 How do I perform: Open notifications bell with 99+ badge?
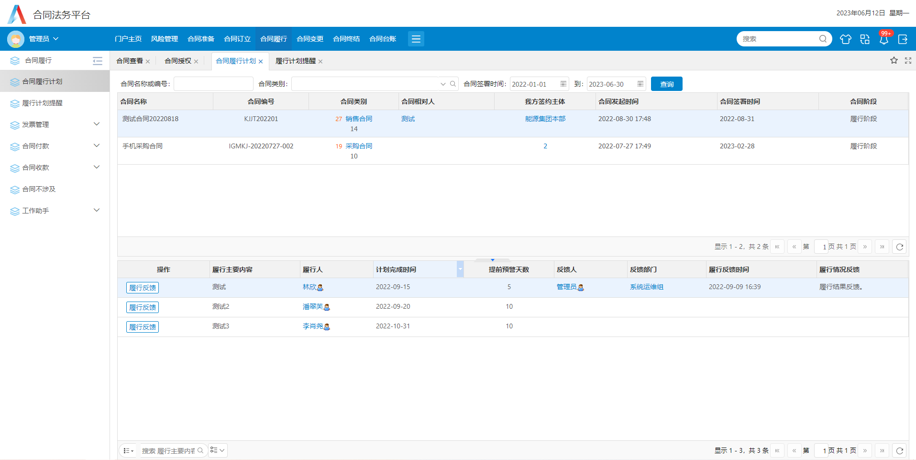pyautogui.click(x=883, y=39)
